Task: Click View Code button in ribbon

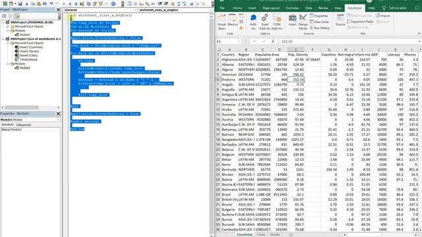Action: pyautogui.click(x=319, y=22)
